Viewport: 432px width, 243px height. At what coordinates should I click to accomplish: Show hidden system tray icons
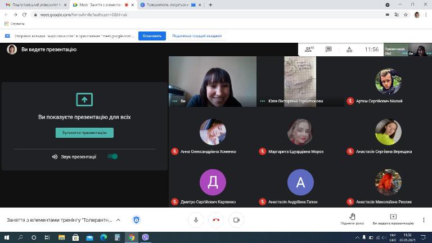[x=357, y=237]
